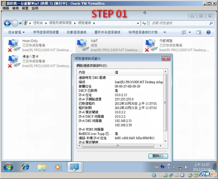Select the 內部網路 adapter icon
Screen dimensions: 218x179
(151, 45)
